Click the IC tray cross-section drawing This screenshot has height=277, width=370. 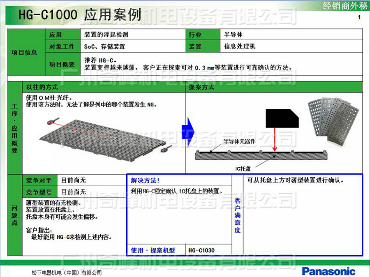(261, 155)
